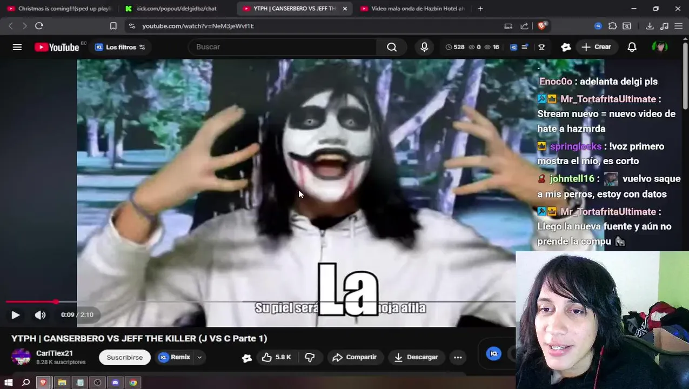
Task: Open browser downloads
Action: (x=650, y=25)
